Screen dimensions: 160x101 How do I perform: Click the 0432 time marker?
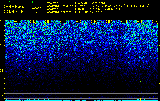pyautogui.click(x=33, y=22)
